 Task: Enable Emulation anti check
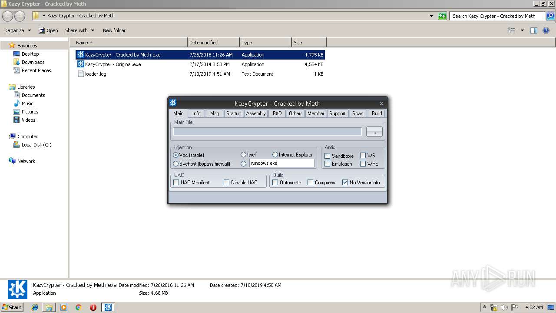point(328,164)
